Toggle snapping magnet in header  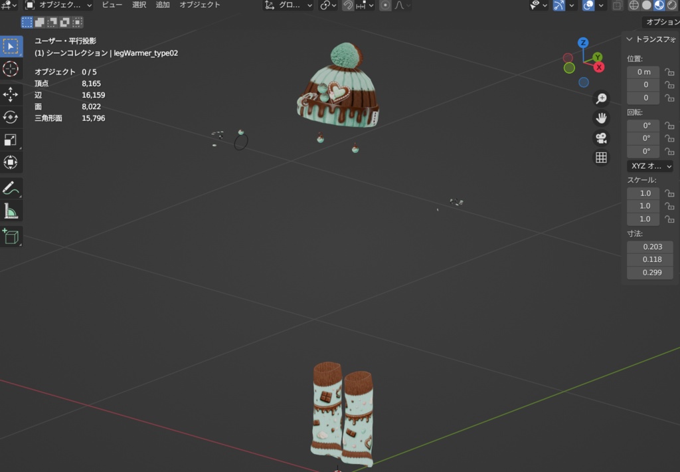click(x=348, y=5)
